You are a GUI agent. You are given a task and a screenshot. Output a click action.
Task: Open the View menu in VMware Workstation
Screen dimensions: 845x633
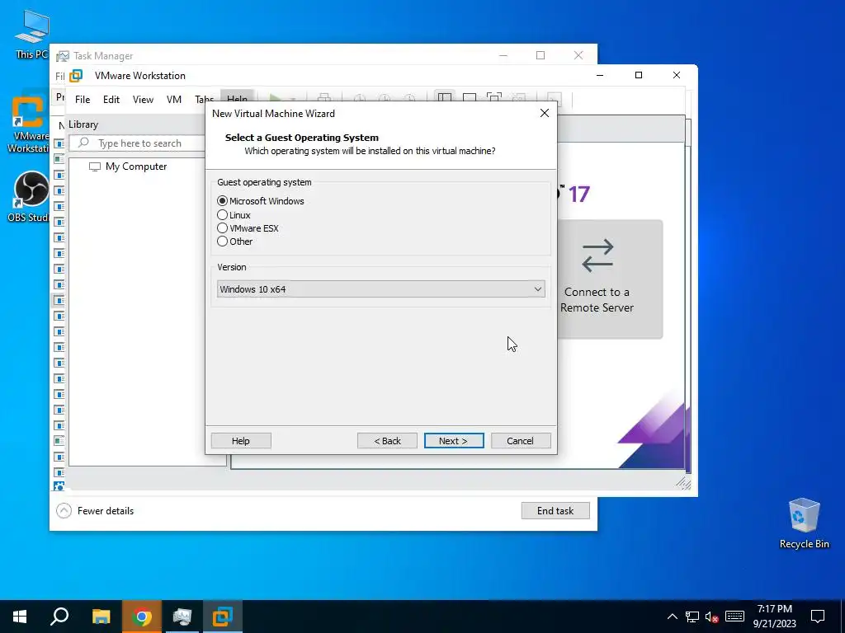143,100
